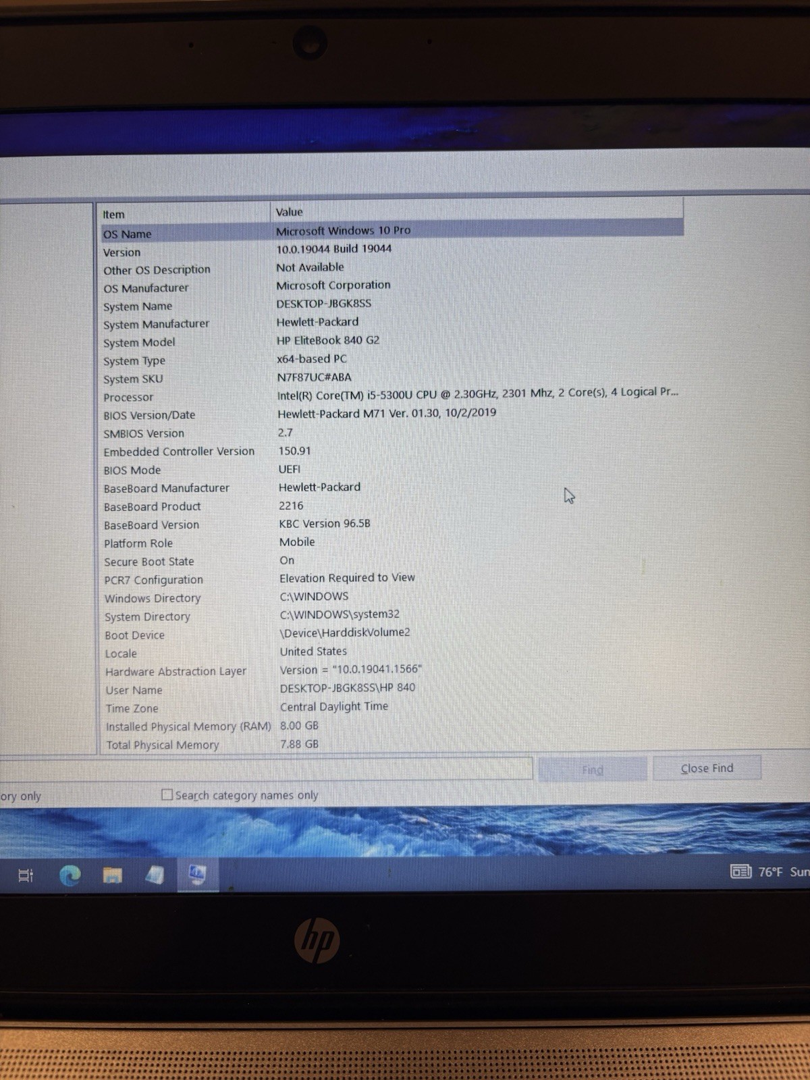The image size is (810, 1080).
Task: Click the C:\WINDOWS\system32 value
Action: (340, 614)
